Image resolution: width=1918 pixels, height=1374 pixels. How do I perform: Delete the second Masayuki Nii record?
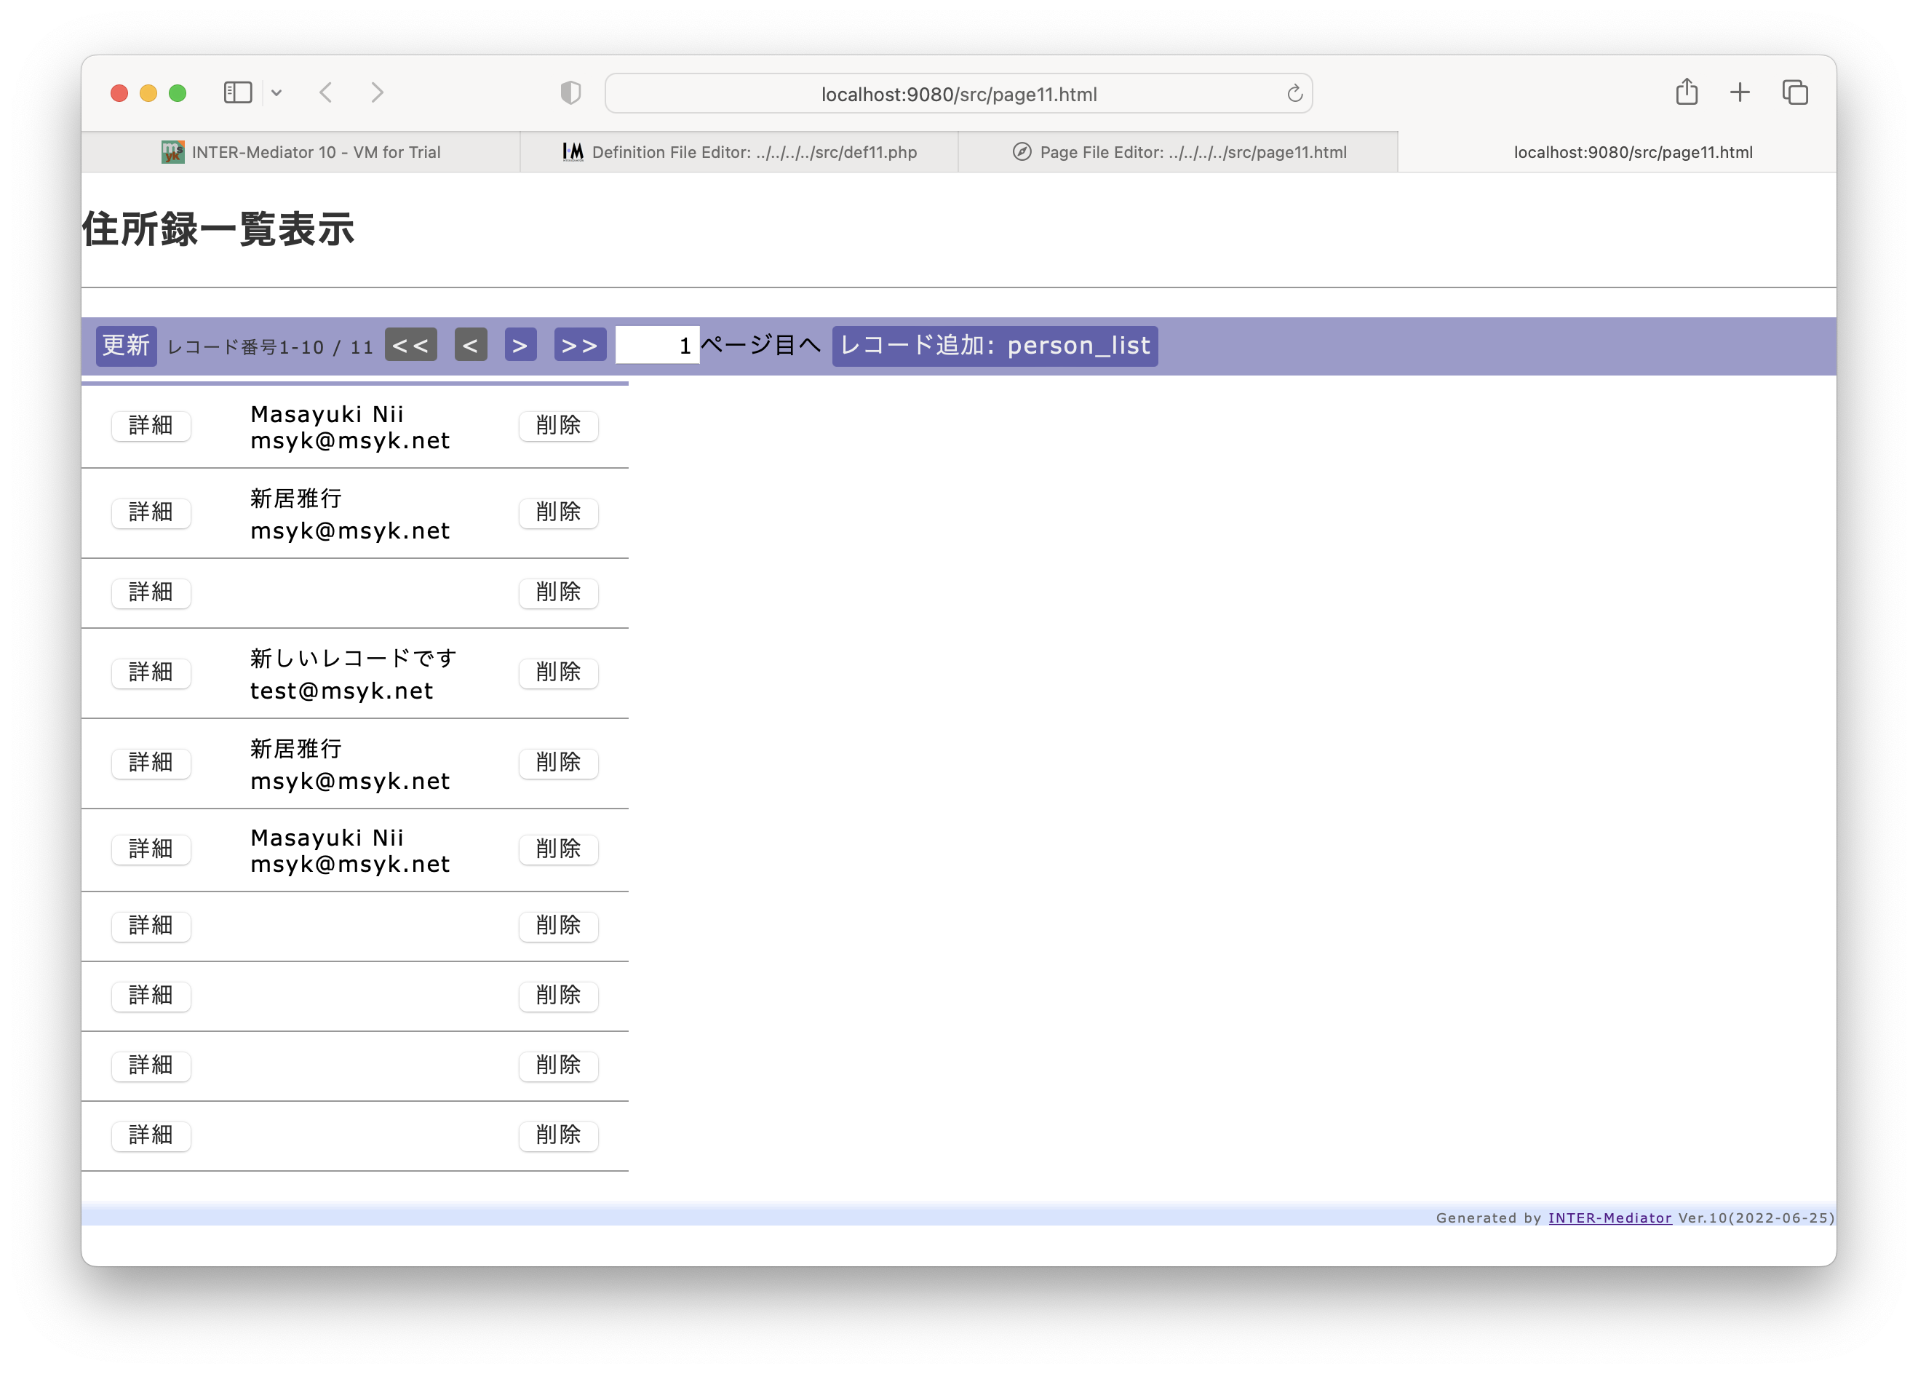558,849
